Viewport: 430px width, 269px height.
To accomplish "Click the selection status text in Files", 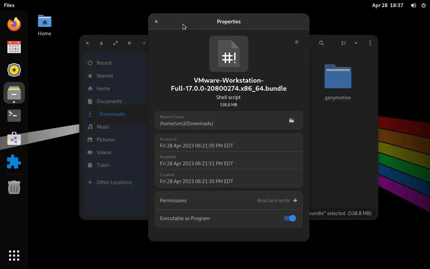I will click(x=340, y=213).
